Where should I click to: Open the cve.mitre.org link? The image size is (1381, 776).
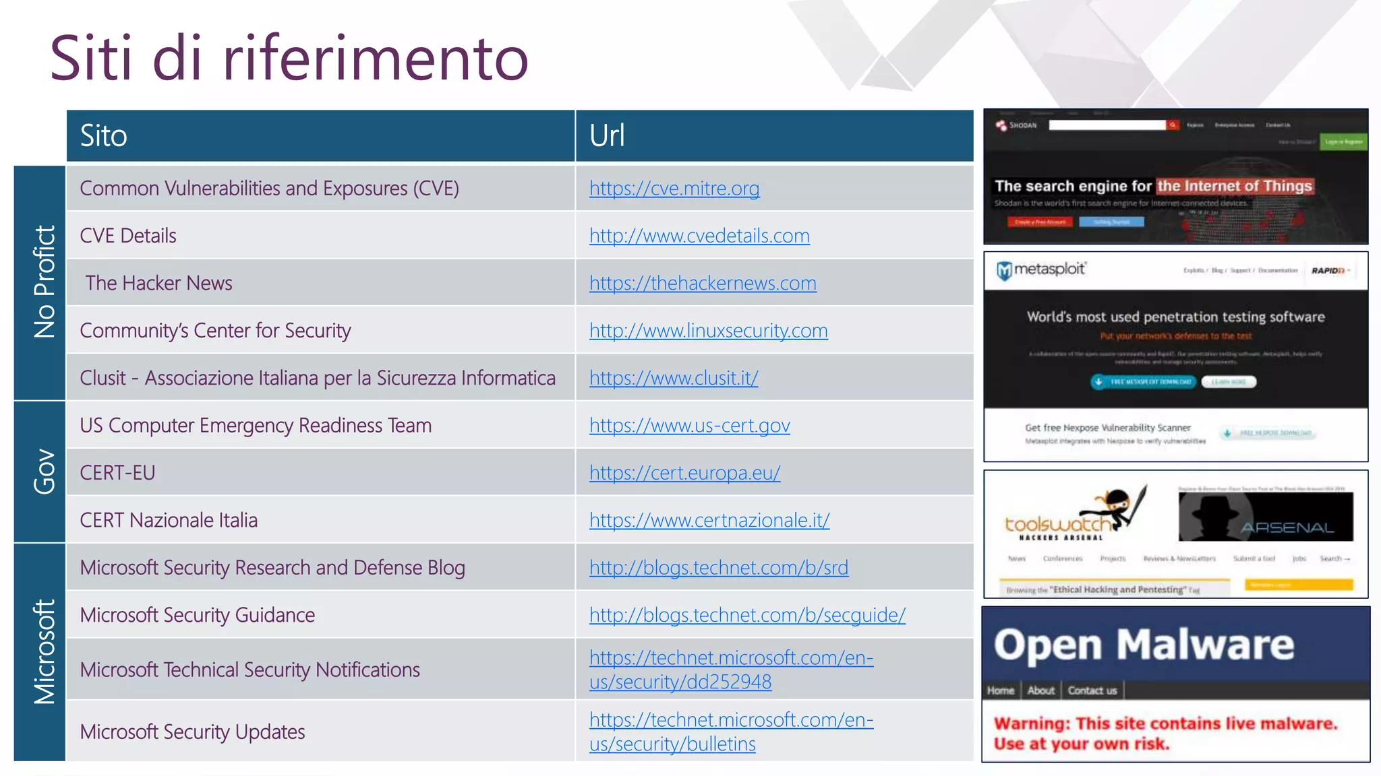click(x=674, y=189)
